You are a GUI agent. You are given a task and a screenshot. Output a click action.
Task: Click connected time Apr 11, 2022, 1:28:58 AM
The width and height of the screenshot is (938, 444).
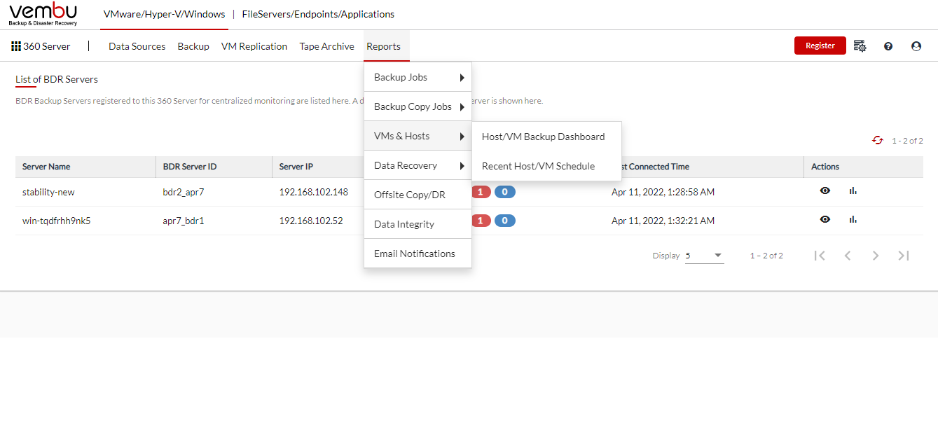point(663,192)
